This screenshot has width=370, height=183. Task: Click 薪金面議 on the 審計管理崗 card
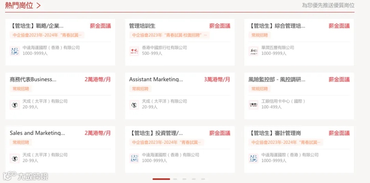[339, 133]
